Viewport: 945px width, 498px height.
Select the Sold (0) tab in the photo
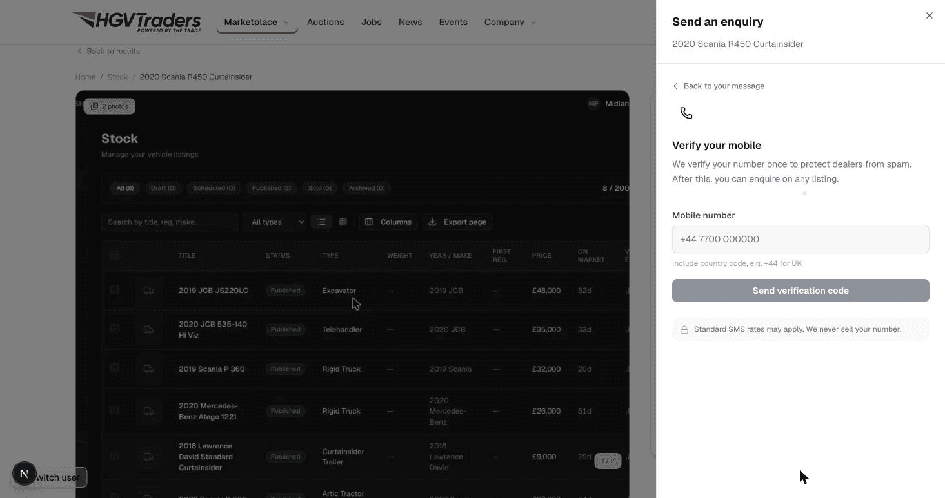320,188
